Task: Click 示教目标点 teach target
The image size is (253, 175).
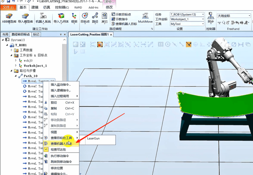Action: pyautogui.click(x=121, y=14)
